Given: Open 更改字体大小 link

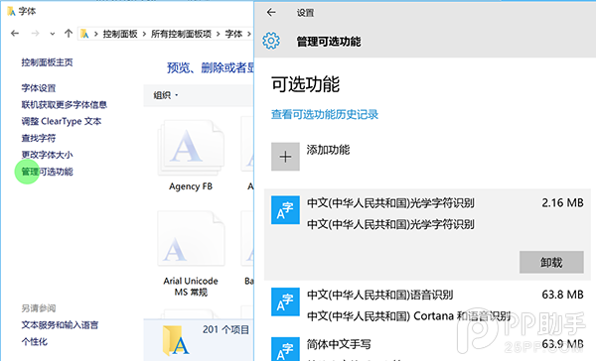Looking at the screenshot, I should tap(47, 155).
